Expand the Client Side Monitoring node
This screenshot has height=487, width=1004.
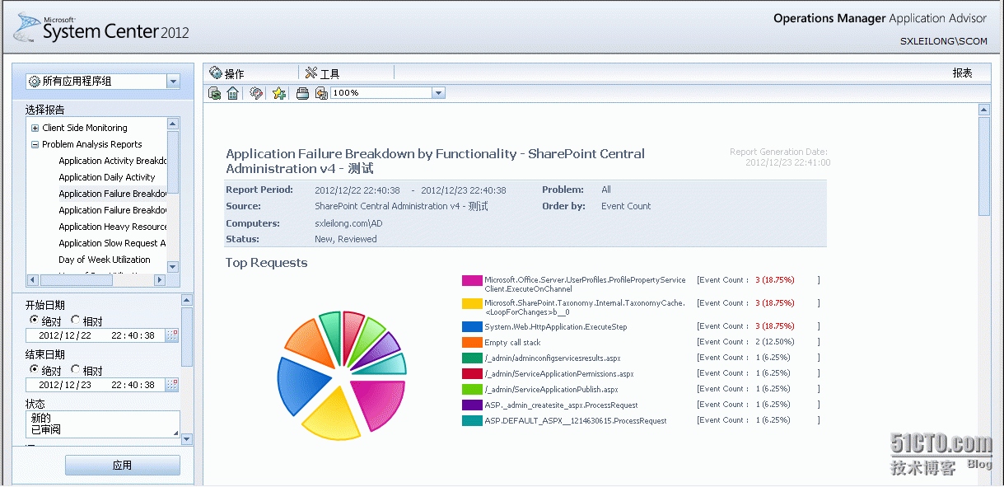[35, 128]
